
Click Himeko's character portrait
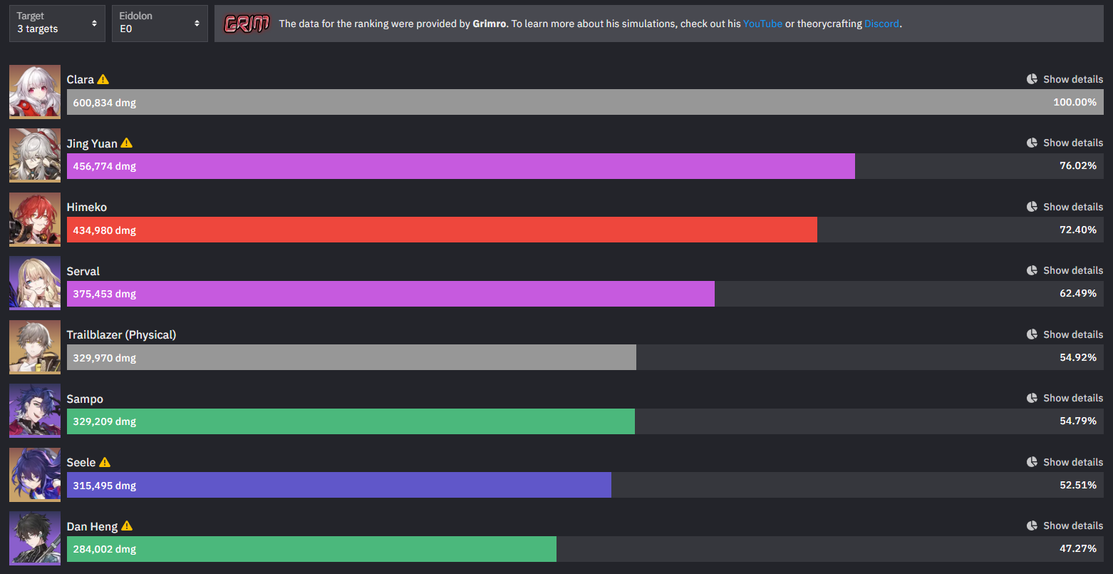(35, 219)
